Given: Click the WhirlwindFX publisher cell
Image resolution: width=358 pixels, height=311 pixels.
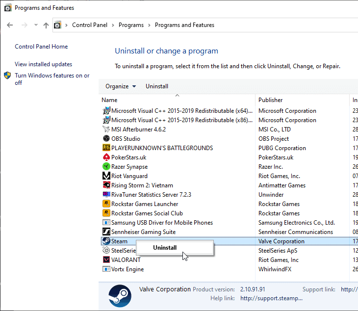Looking at the screenshot, I should pos(275,269).
